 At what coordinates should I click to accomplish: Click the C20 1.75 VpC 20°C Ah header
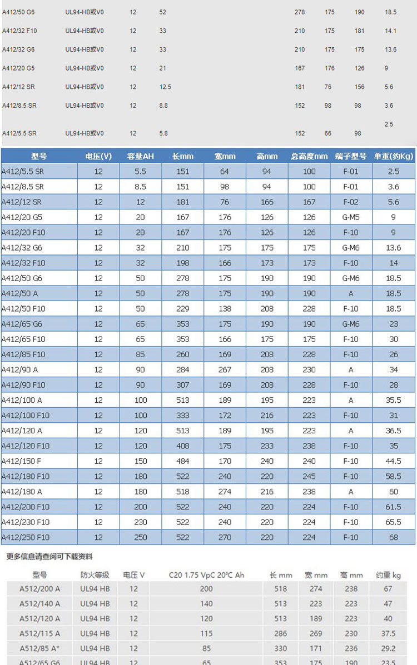pos(206,575)
